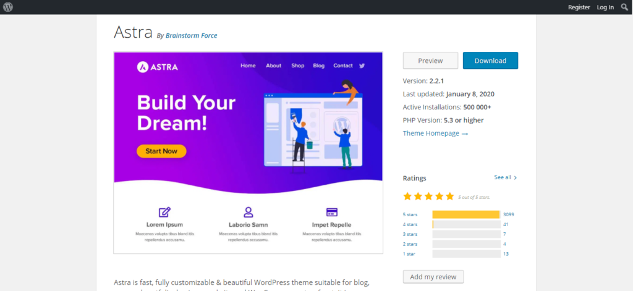
Task: Click Log In in the top bar
Action: coord(605,7)
